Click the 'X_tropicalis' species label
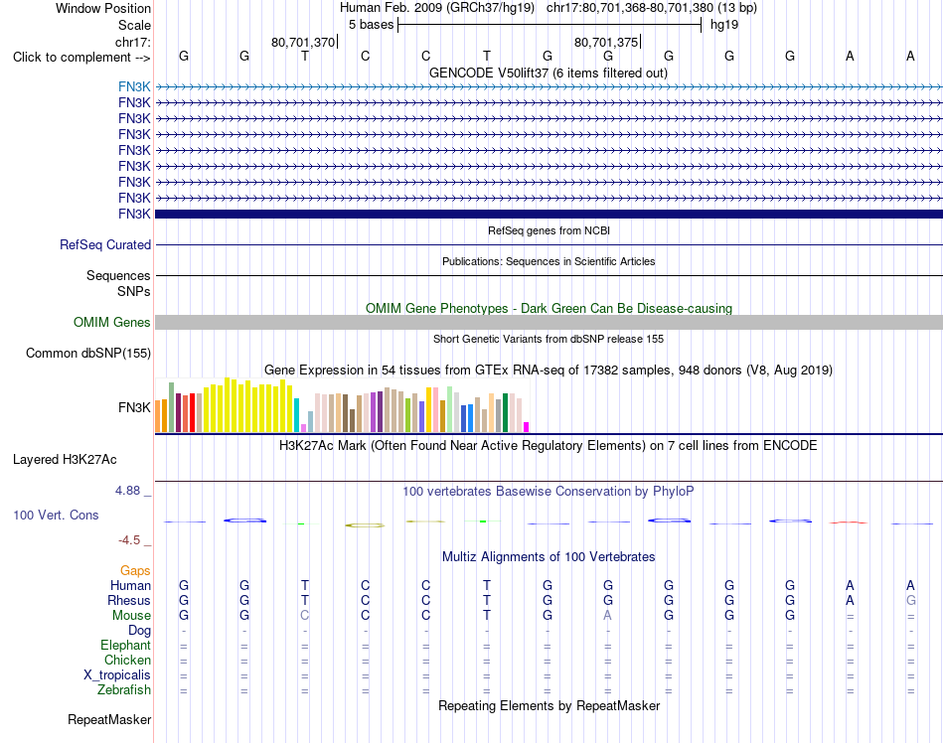 [x=117, y=675]
